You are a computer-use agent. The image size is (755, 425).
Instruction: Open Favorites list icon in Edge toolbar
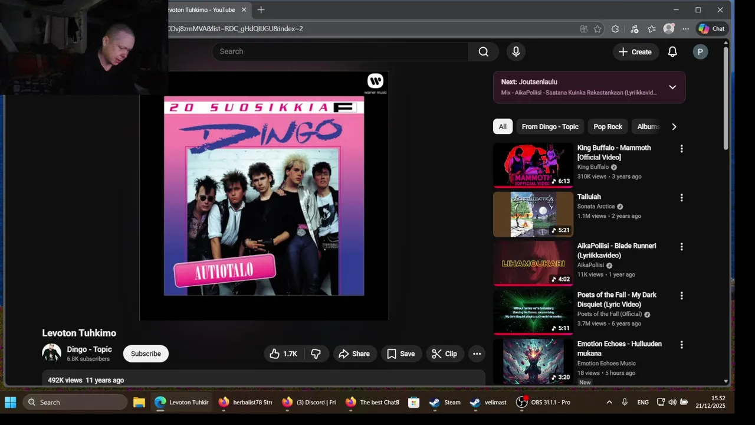click(x=652, y=28)
